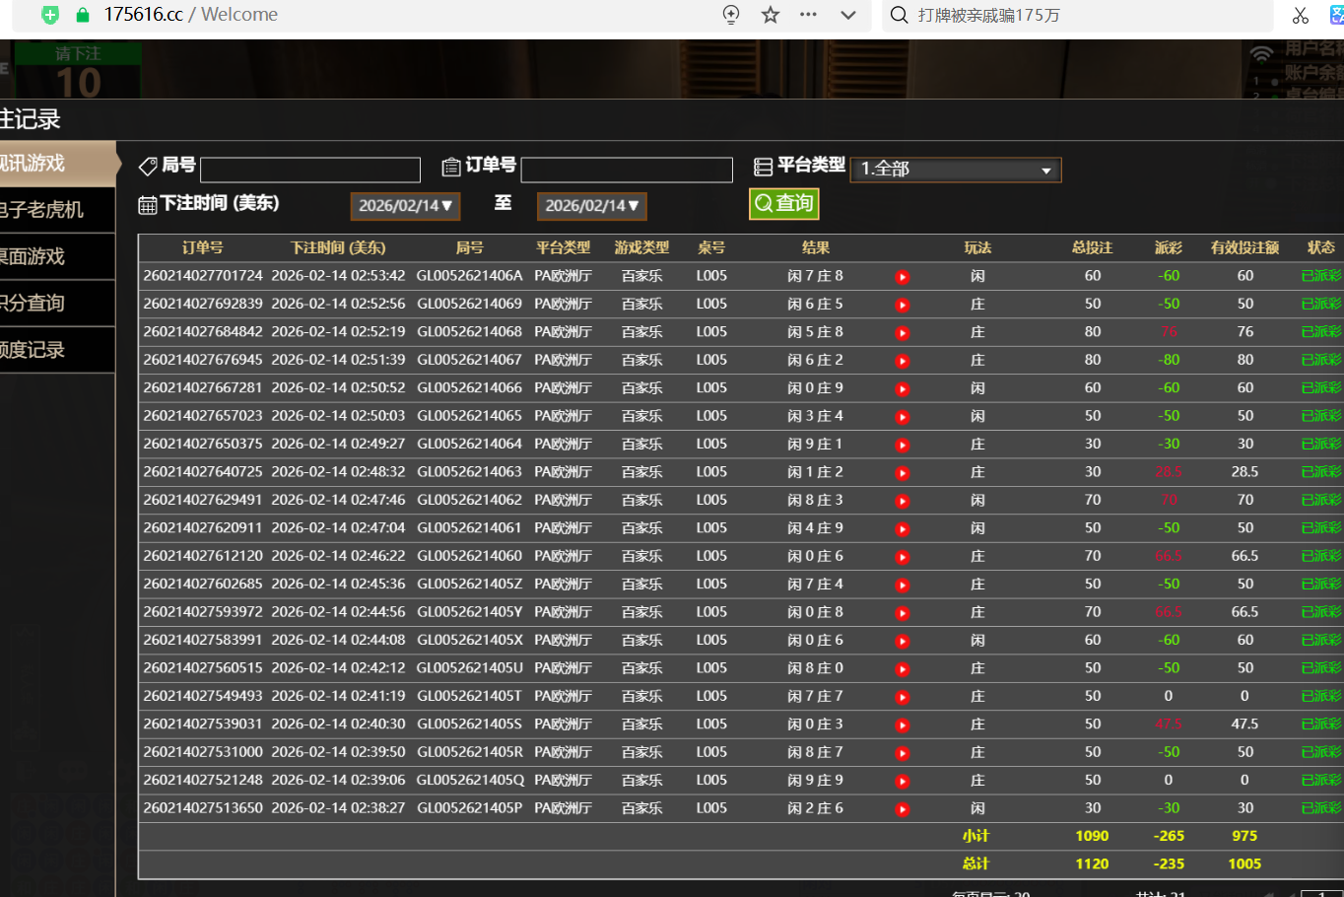
Task: Open the browser more options ellipsis
Action: tap(808, 15)
